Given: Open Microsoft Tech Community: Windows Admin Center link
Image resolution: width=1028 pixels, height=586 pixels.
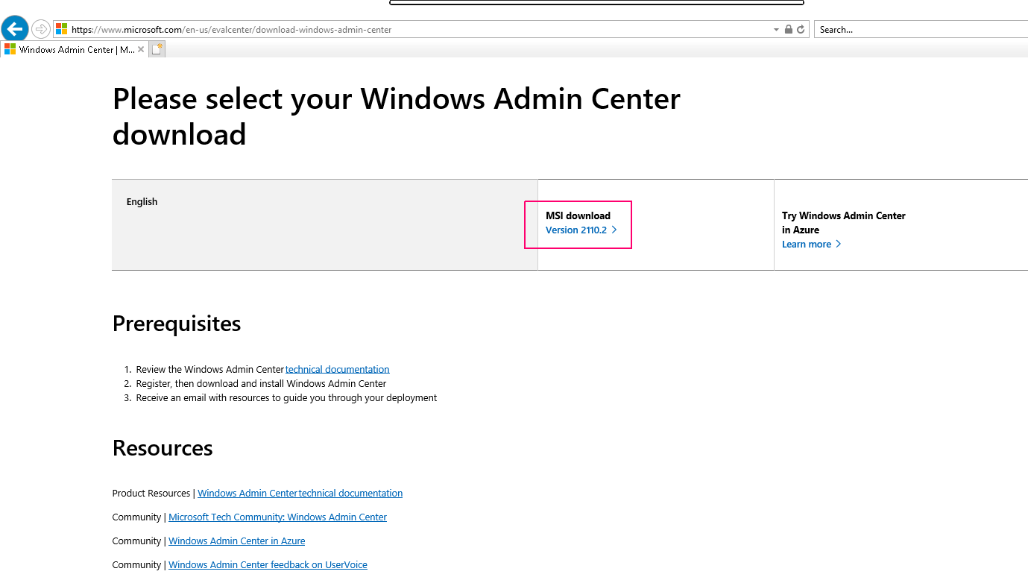Looking at the screenshot, I should coord(277,517).
